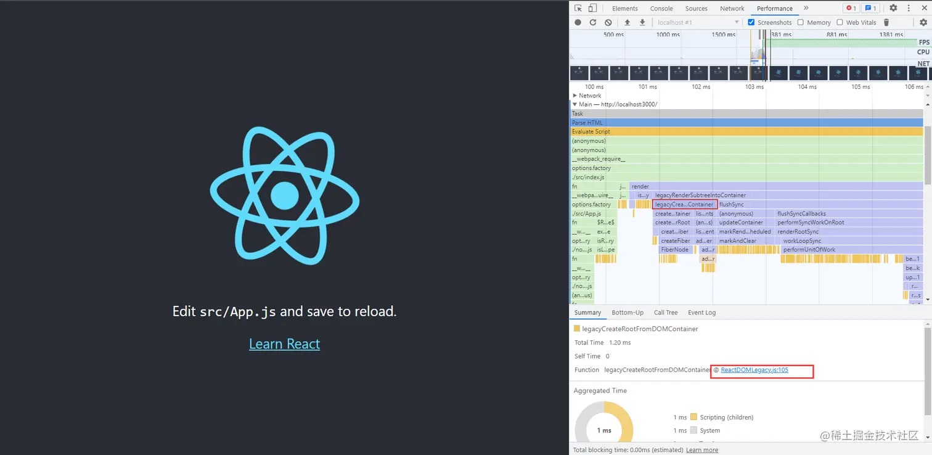The image size is (932, 455).
Task: Select the Task bar in flame chart
Action: point(746,113)
